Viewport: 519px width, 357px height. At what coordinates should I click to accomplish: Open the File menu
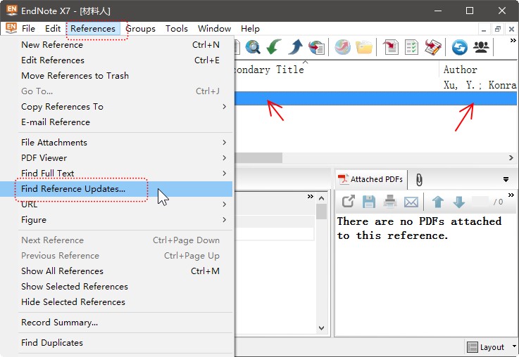pyautogui.click(x=28, y=29)
